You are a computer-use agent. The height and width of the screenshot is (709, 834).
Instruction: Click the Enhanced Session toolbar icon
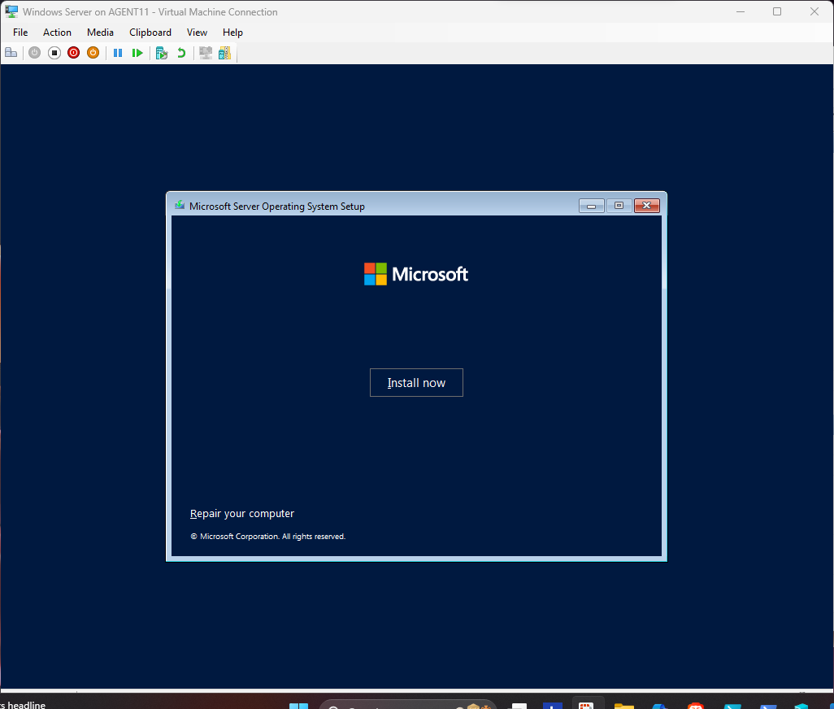coord(206,53)
